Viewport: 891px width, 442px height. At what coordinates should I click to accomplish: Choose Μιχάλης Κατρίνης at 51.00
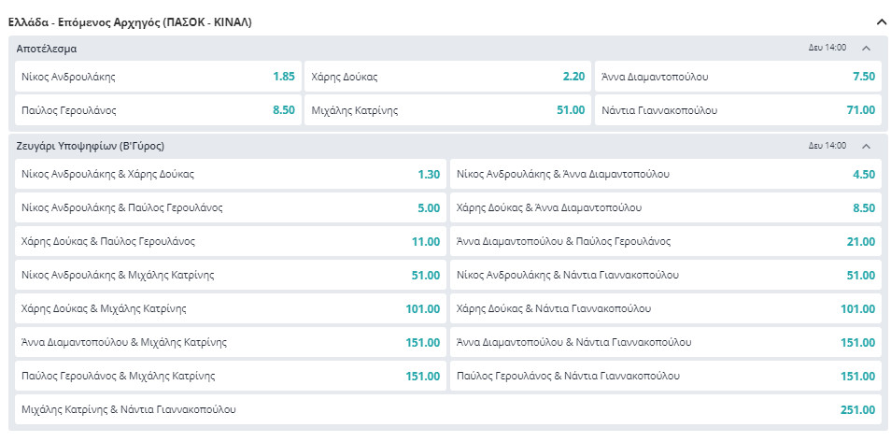[448, 110]
